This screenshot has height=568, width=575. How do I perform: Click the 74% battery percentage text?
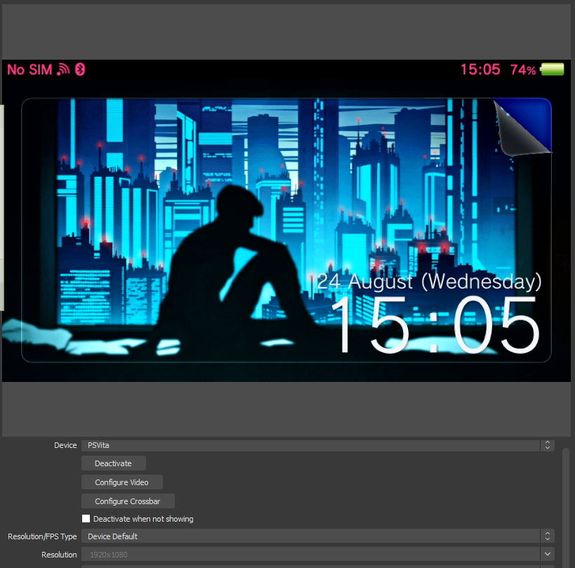[x=523, y=70]
